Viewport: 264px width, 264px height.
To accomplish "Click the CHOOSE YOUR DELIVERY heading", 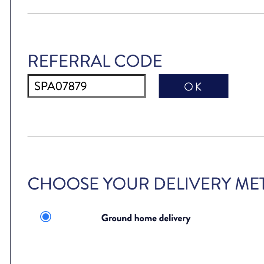I will coord(146,184).
